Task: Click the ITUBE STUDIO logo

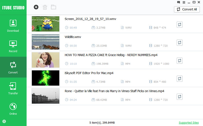Action: click(x=13, y=8)
